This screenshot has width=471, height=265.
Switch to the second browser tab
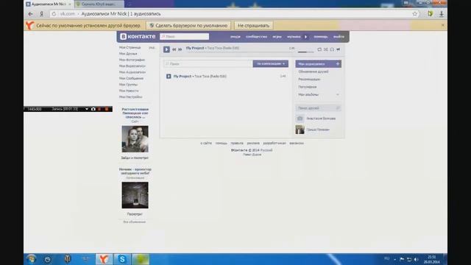point(99,4)
